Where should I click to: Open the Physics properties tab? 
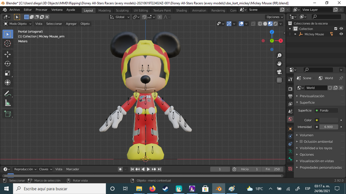tap(290, 136)
